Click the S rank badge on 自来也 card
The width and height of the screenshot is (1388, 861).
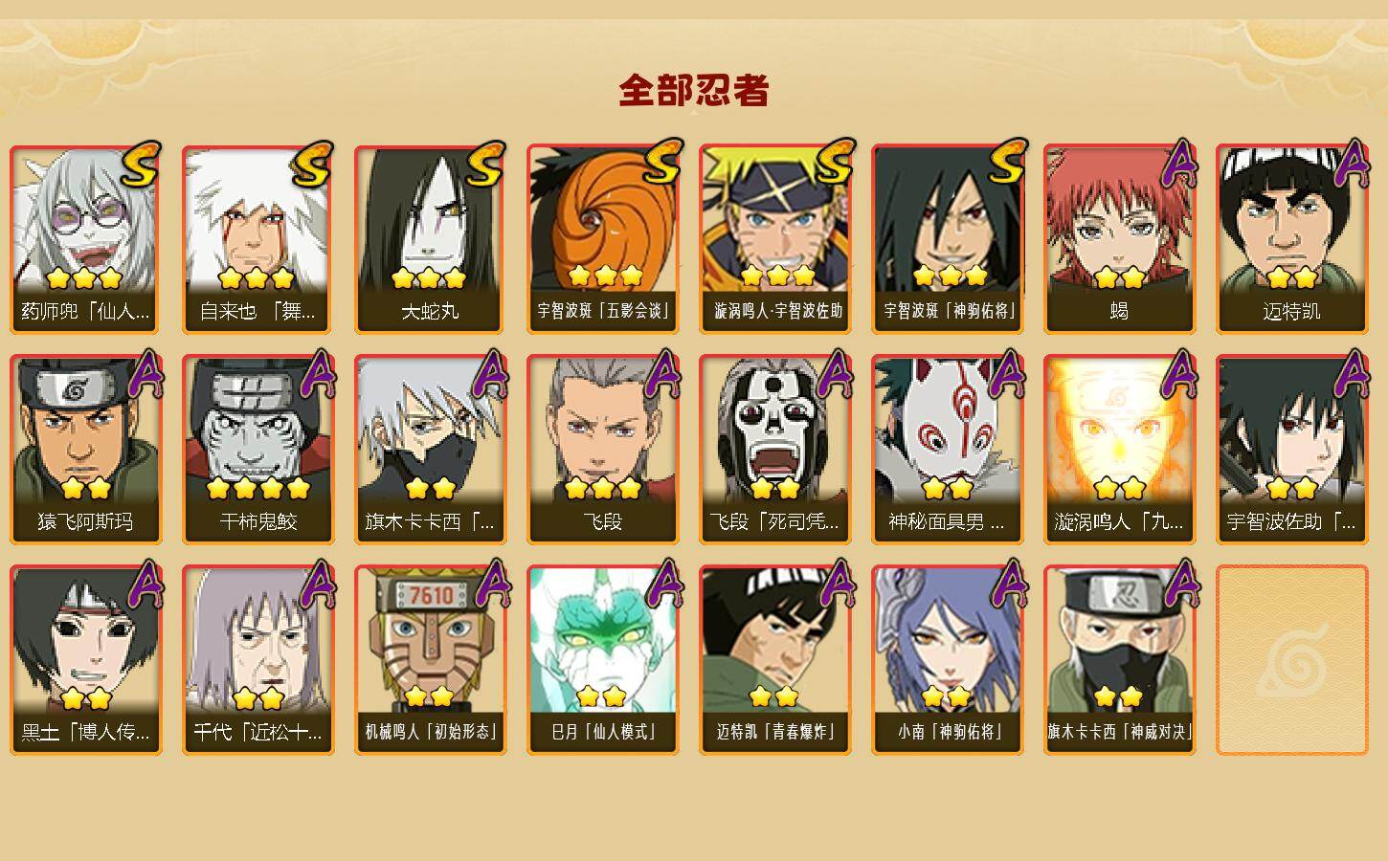click(x=314, y=165)
